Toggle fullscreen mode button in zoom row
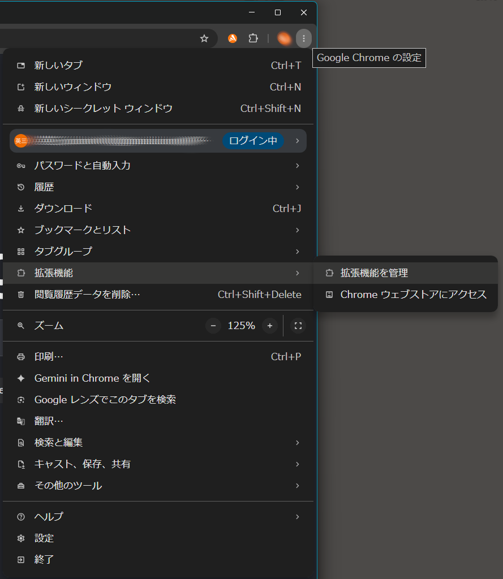Image resolution: width=503 pixels, height=579 pixels. pyautogui.click(x=298, y=326)
